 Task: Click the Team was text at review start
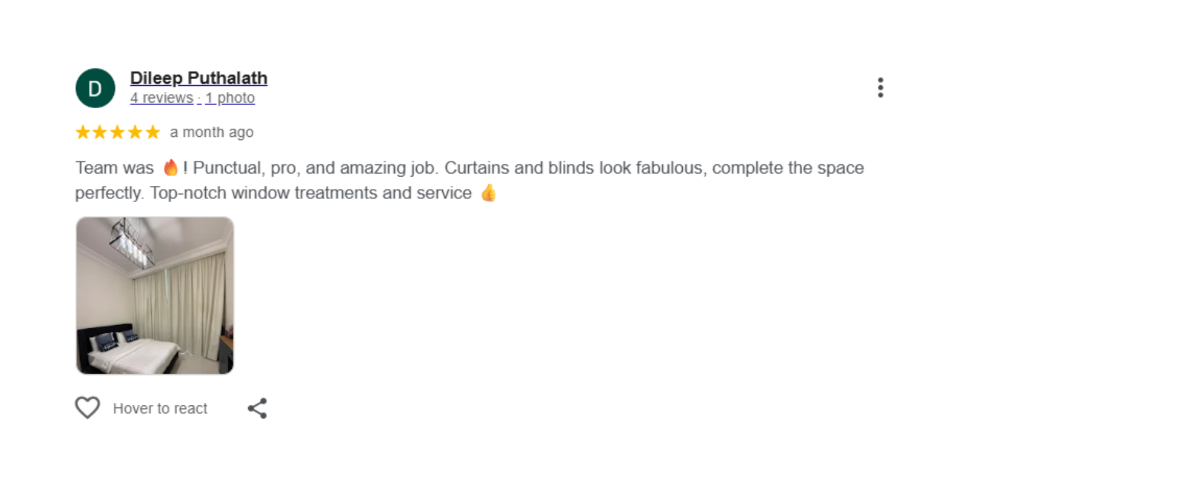point(114,168)
